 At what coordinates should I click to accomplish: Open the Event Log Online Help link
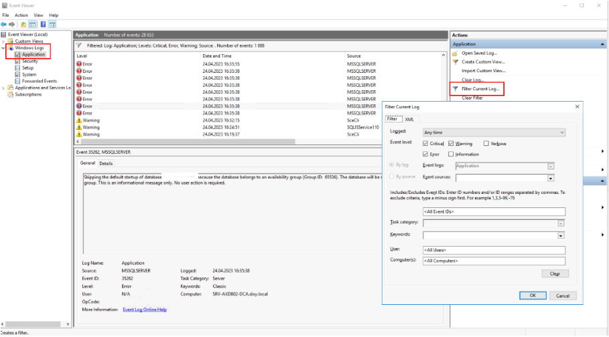[145, 310]
